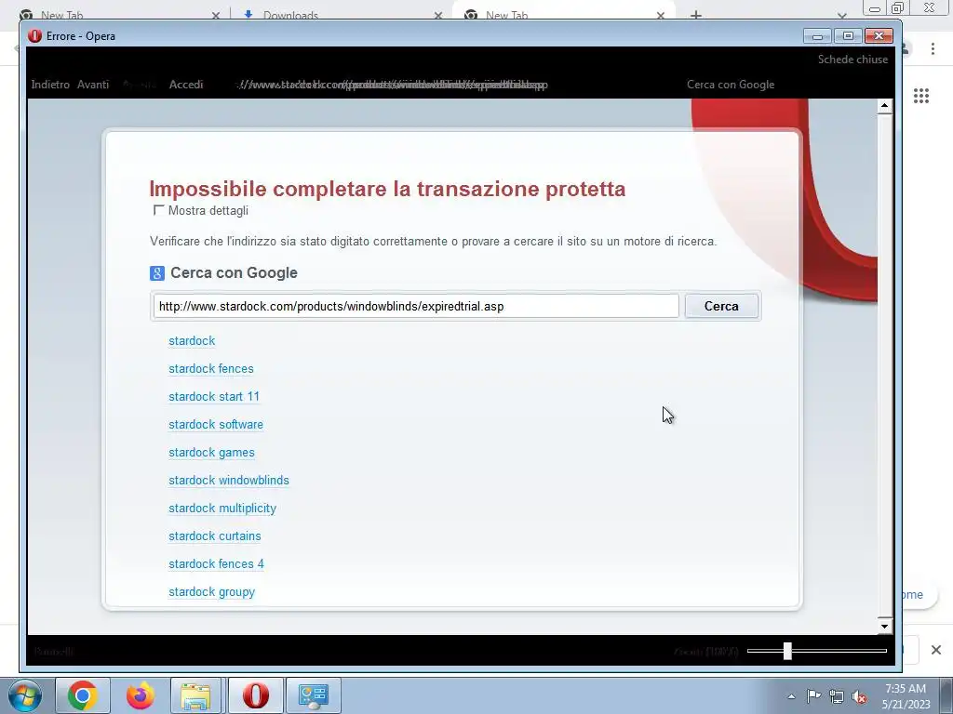Show hidden tray icons arrow
953x714 pixels.
coord(791,696)
